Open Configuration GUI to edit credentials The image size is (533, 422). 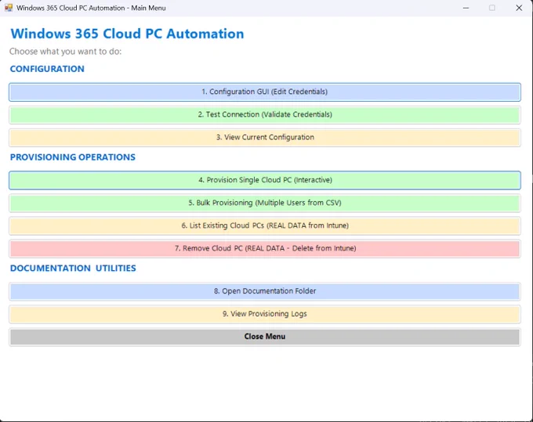click(x=265, y=92)
